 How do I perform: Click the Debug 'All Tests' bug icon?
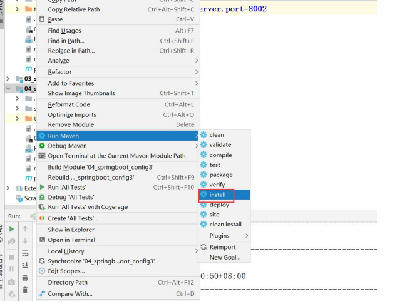(x=42, y=197)
